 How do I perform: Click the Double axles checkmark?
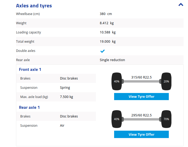103,51
